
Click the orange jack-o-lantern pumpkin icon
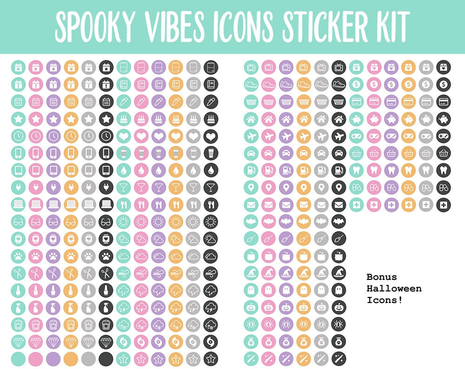[304, 307]
